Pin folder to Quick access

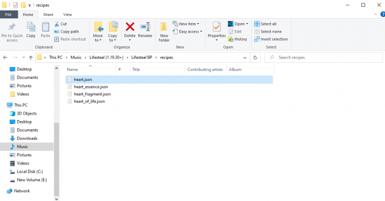pyautogui.click(x=12, y=32)
